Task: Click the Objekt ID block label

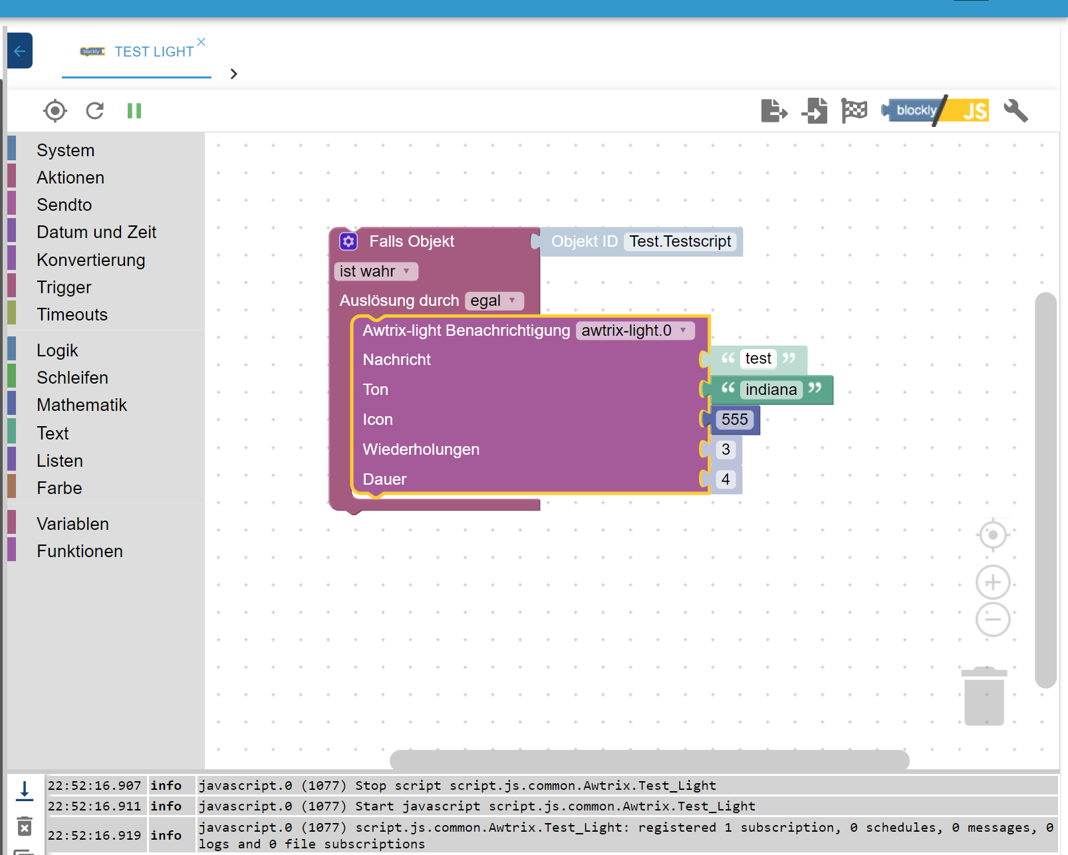Action: [x=584, y=241]
